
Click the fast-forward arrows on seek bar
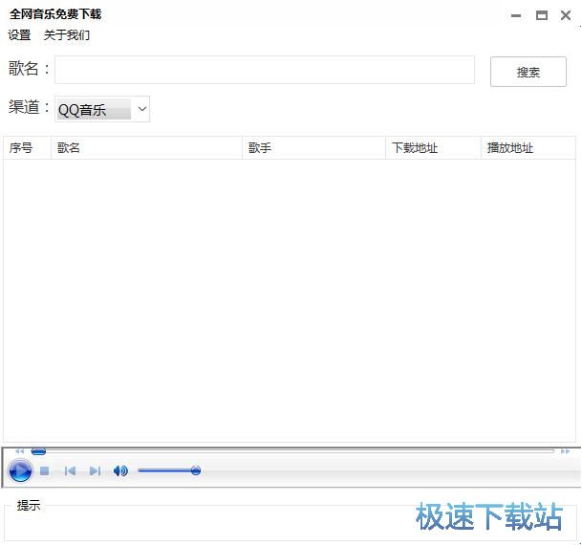click(x=565, y=451)
